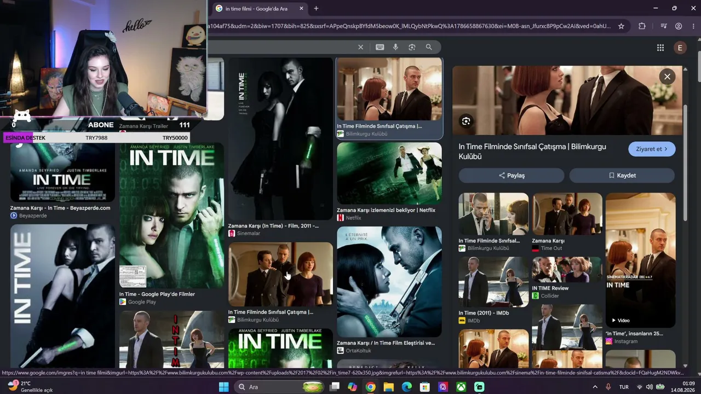Launch Copilot from the taskbar
The width and height of the screenshot is (701, 394).
pyautogui.click(x=352, y=387)
